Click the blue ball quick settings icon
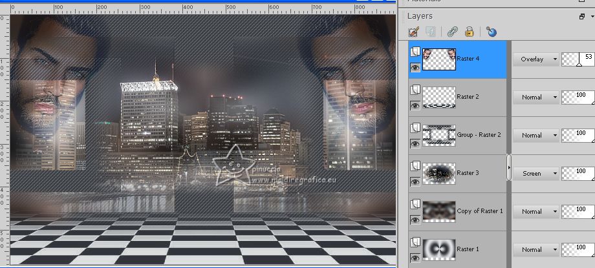595x268 pixels. coord(491,32)
